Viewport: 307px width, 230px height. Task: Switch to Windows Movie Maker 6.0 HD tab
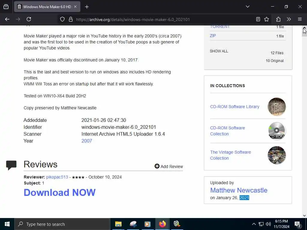pos(47,7)
